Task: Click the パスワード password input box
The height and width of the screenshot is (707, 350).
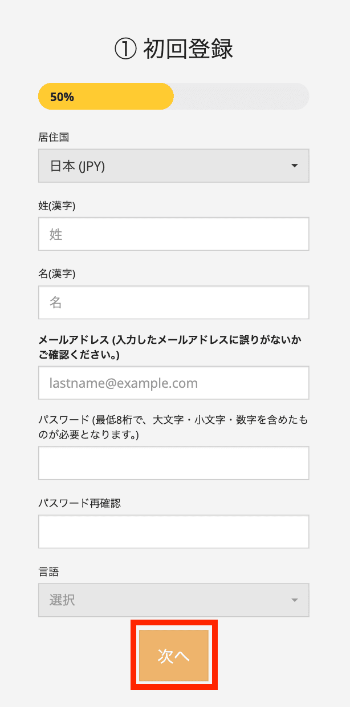Action: [x=173, y=463]
